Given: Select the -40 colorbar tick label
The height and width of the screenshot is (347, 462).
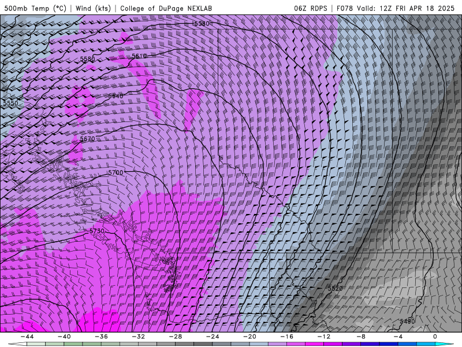Looking at the screenshot, I should pos(64,337).
